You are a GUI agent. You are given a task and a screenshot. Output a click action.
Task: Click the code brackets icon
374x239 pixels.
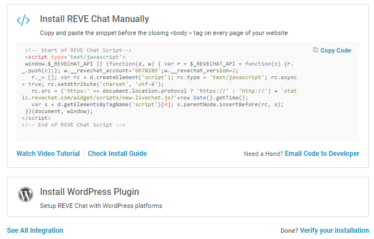coord(23,21)
